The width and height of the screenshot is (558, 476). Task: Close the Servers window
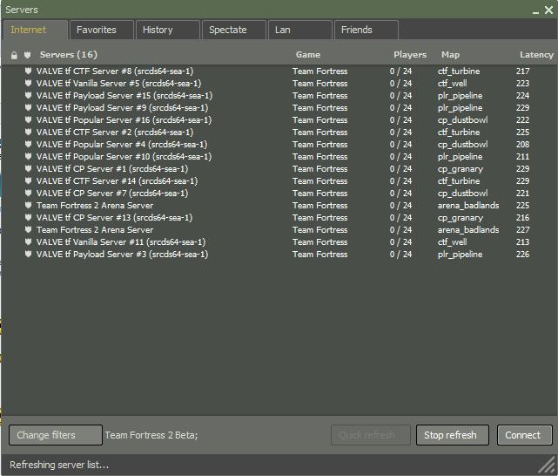pyautogui.click(x=548, y=10)
